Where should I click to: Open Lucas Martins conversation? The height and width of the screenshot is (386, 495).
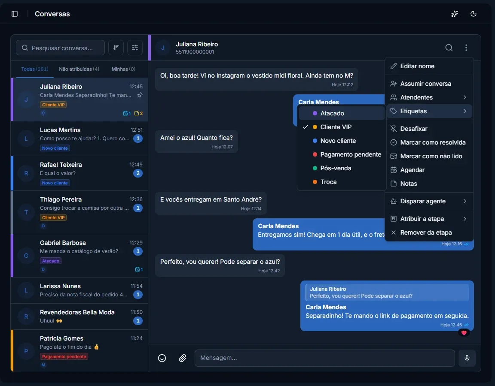click(79, 139)
